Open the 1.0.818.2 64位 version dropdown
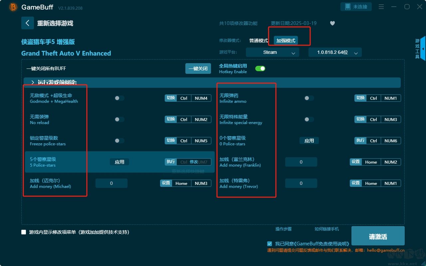This screenshot has height=266, width=426. point(335,52)
